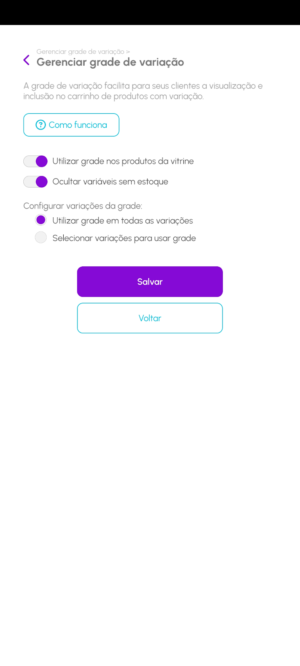Tap the 'Utilizar grade nos produtos da vitrine' label
This screenshot has width=300, height=666.
click(x=123, y=161)
